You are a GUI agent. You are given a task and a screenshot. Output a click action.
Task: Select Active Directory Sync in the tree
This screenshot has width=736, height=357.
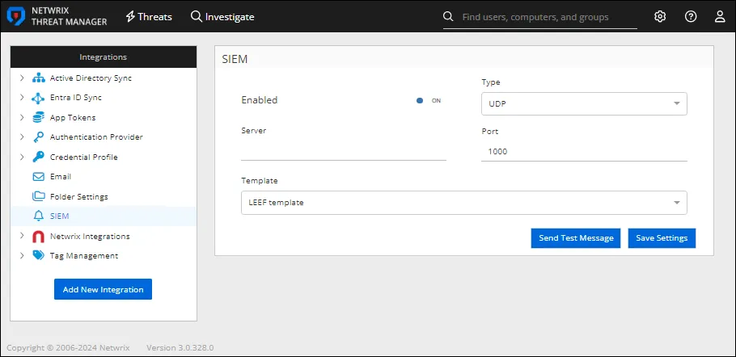(91, 78)
